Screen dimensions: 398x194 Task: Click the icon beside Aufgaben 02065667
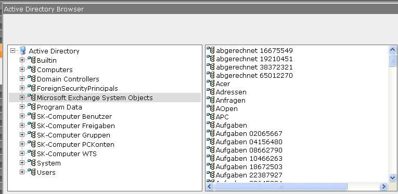coord(211,133)
